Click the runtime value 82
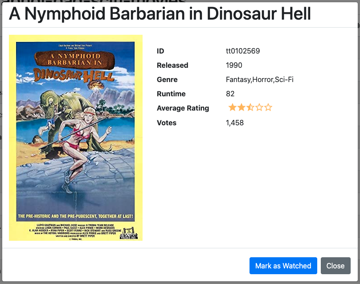The image size is (360, 284). (230, 94)
